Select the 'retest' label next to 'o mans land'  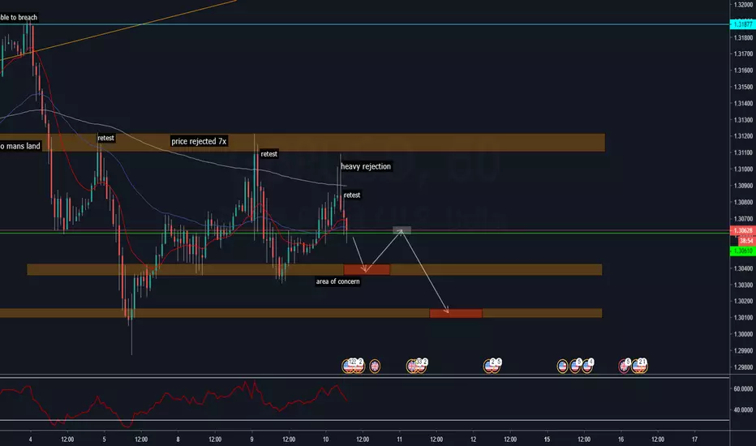point(105,138)
